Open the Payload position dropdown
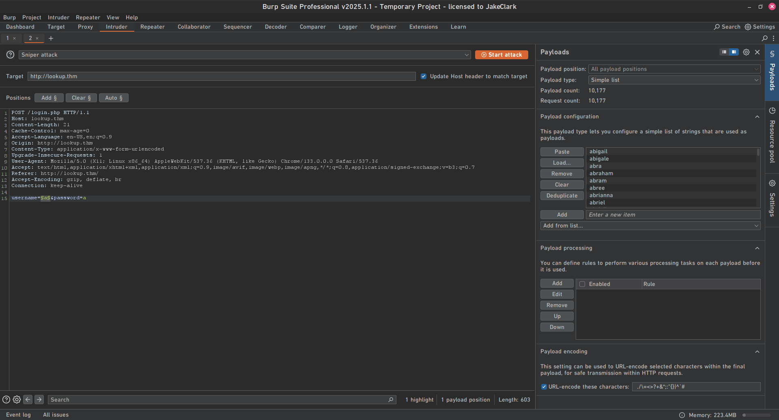The width and height of the screenshot is (779, 420). click(674, 69)
